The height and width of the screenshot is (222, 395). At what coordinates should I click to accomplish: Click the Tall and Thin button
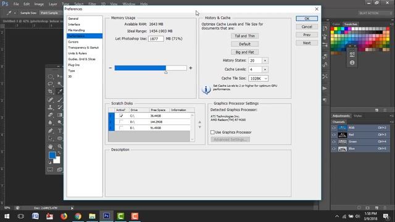(244, 36)
